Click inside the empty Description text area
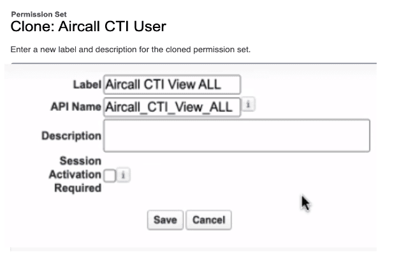Viewport: 413px width, 256px height. point(236,136)
